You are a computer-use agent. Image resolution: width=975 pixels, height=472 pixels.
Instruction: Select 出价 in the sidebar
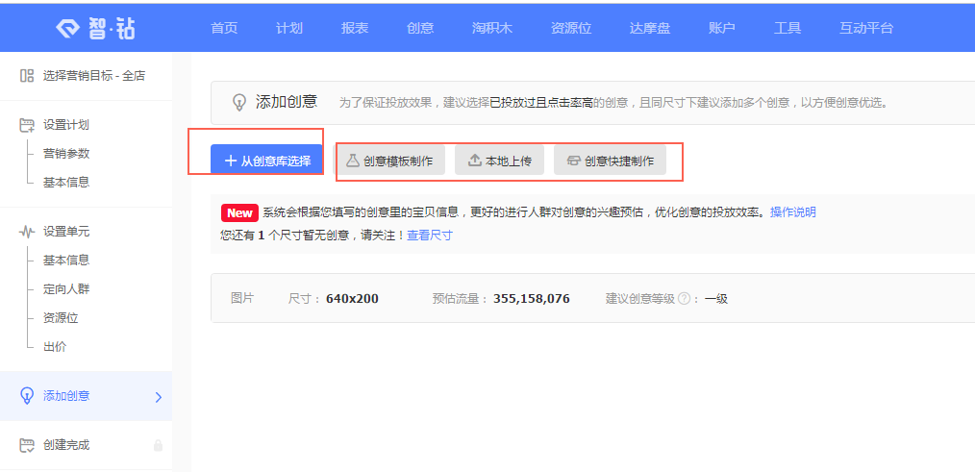tap(55, 346)
